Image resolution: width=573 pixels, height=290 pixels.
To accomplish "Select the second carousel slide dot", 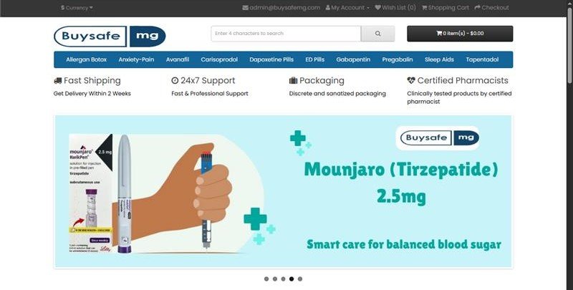I will tap(275, 279).
